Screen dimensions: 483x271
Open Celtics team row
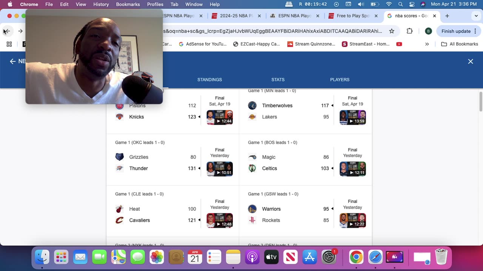tap(291, 168)
